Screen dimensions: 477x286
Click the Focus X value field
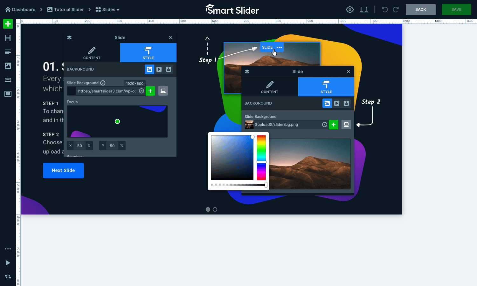coord(79,146)
